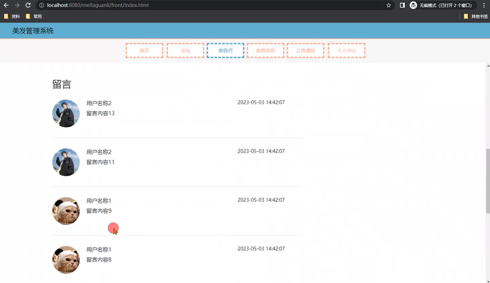The width and height of the screenshot is (490, 283).
Task: Click the timestamp on the 留言内容9 row
Action: (261, 200)
